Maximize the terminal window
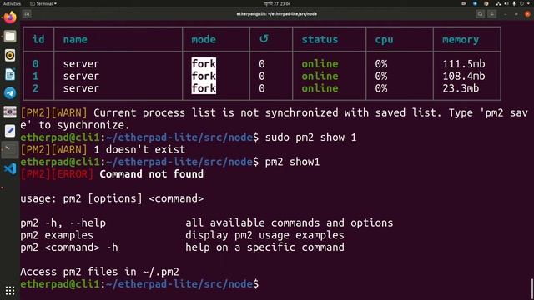Viewport: 534px width, 300px height. pos(516,14)
